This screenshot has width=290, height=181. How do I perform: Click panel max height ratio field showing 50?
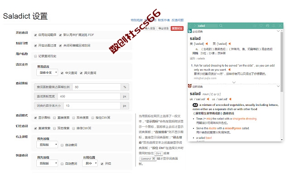[x=97, y=87]
